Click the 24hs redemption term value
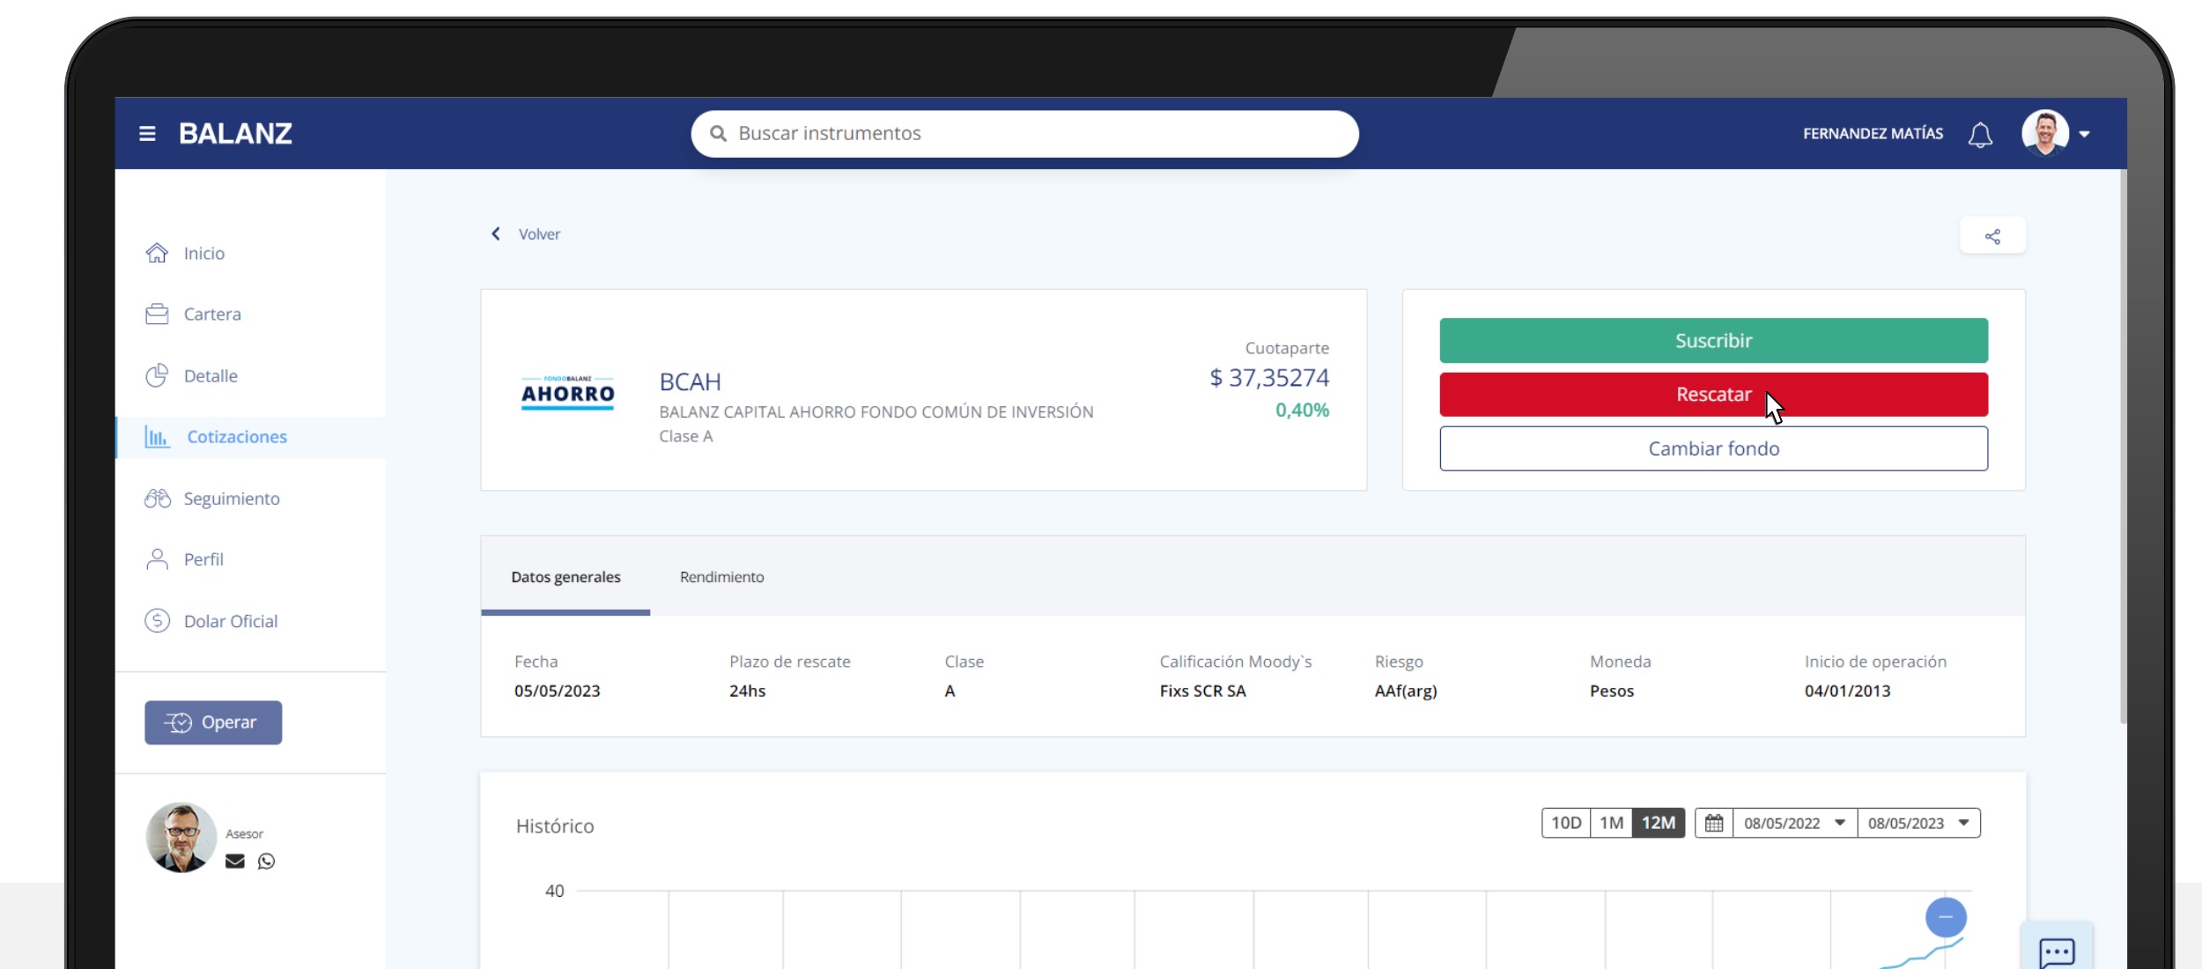 click(747, 692)
